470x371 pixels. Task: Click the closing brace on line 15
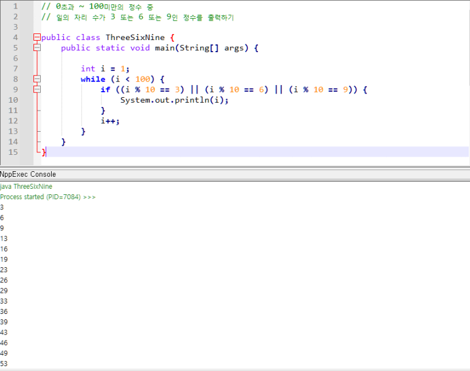[x=44, y=152]
